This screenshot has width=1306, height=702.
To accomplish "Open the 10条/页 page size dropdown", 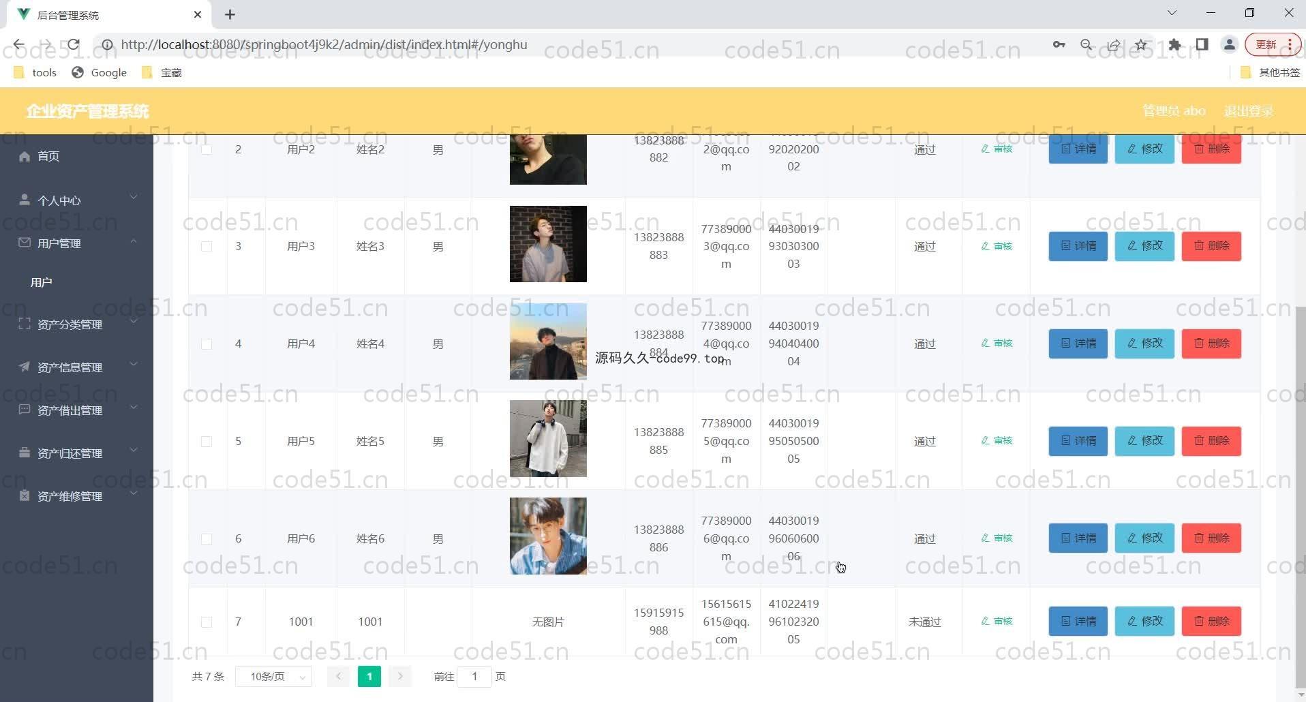I will click(x=274, y=677).
